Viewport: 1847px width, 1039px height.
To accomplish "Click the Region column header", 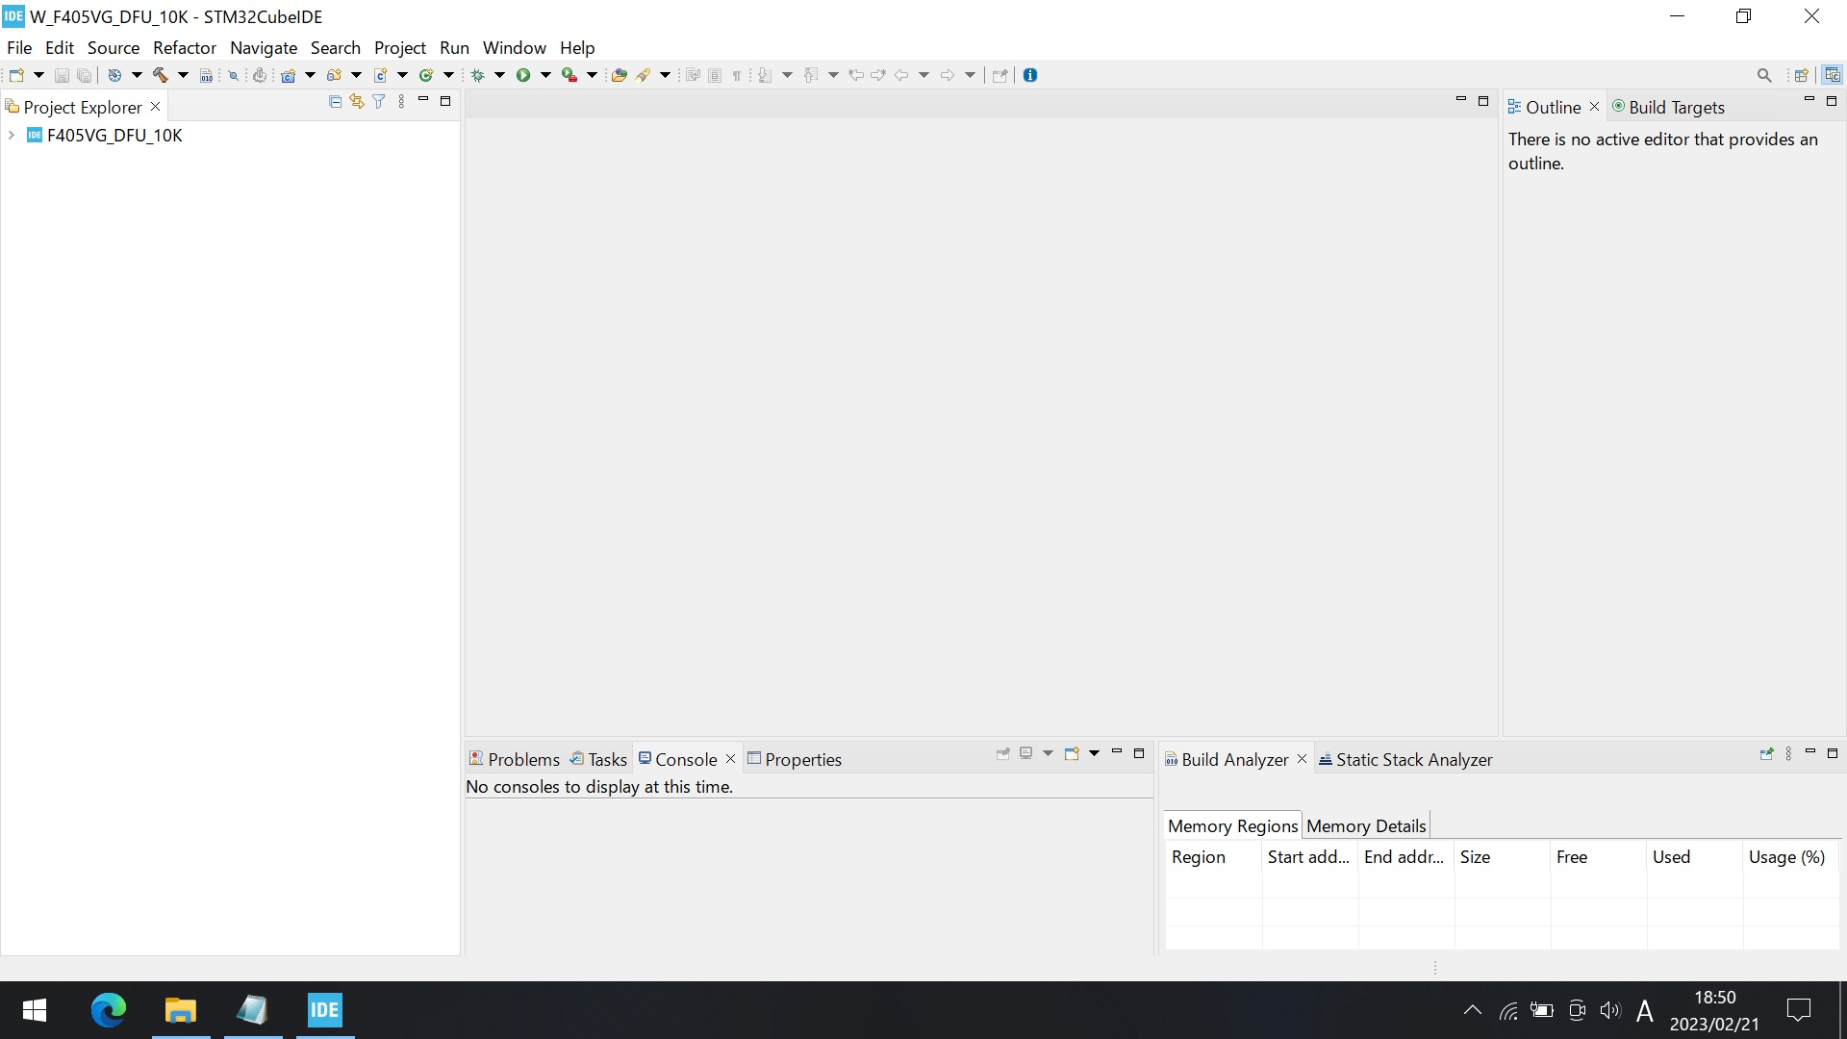I will tap(1213, 856).
